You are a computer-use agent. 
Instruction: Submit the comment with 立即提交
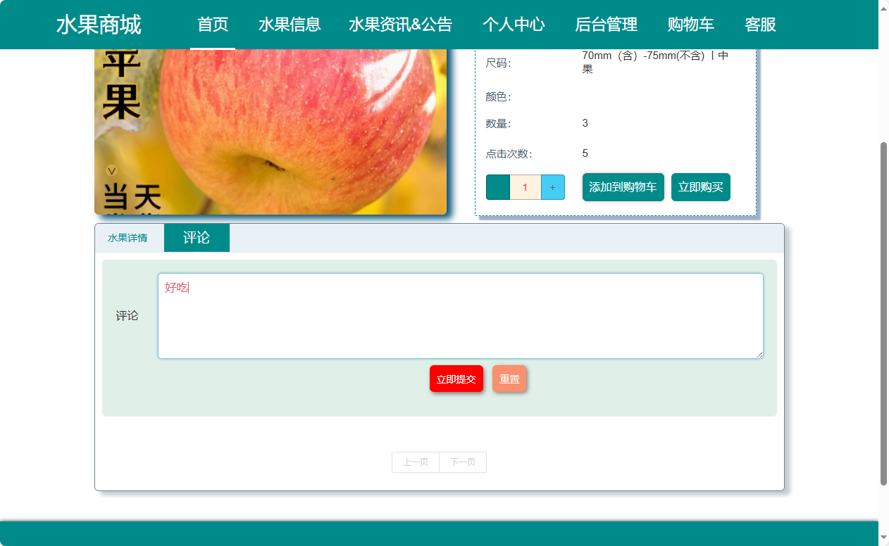(456, 379)
